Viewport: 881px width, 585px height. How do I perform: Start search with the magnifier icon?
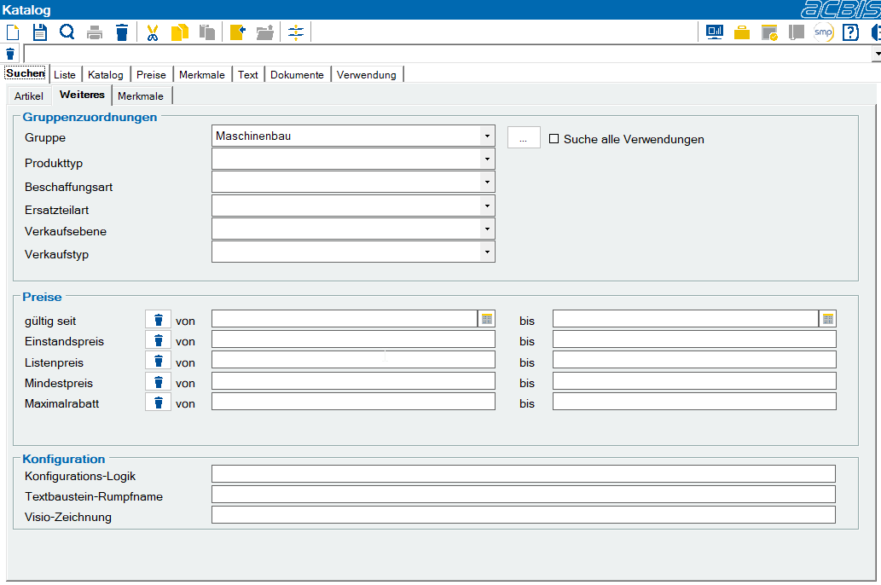tap(67, 32)
